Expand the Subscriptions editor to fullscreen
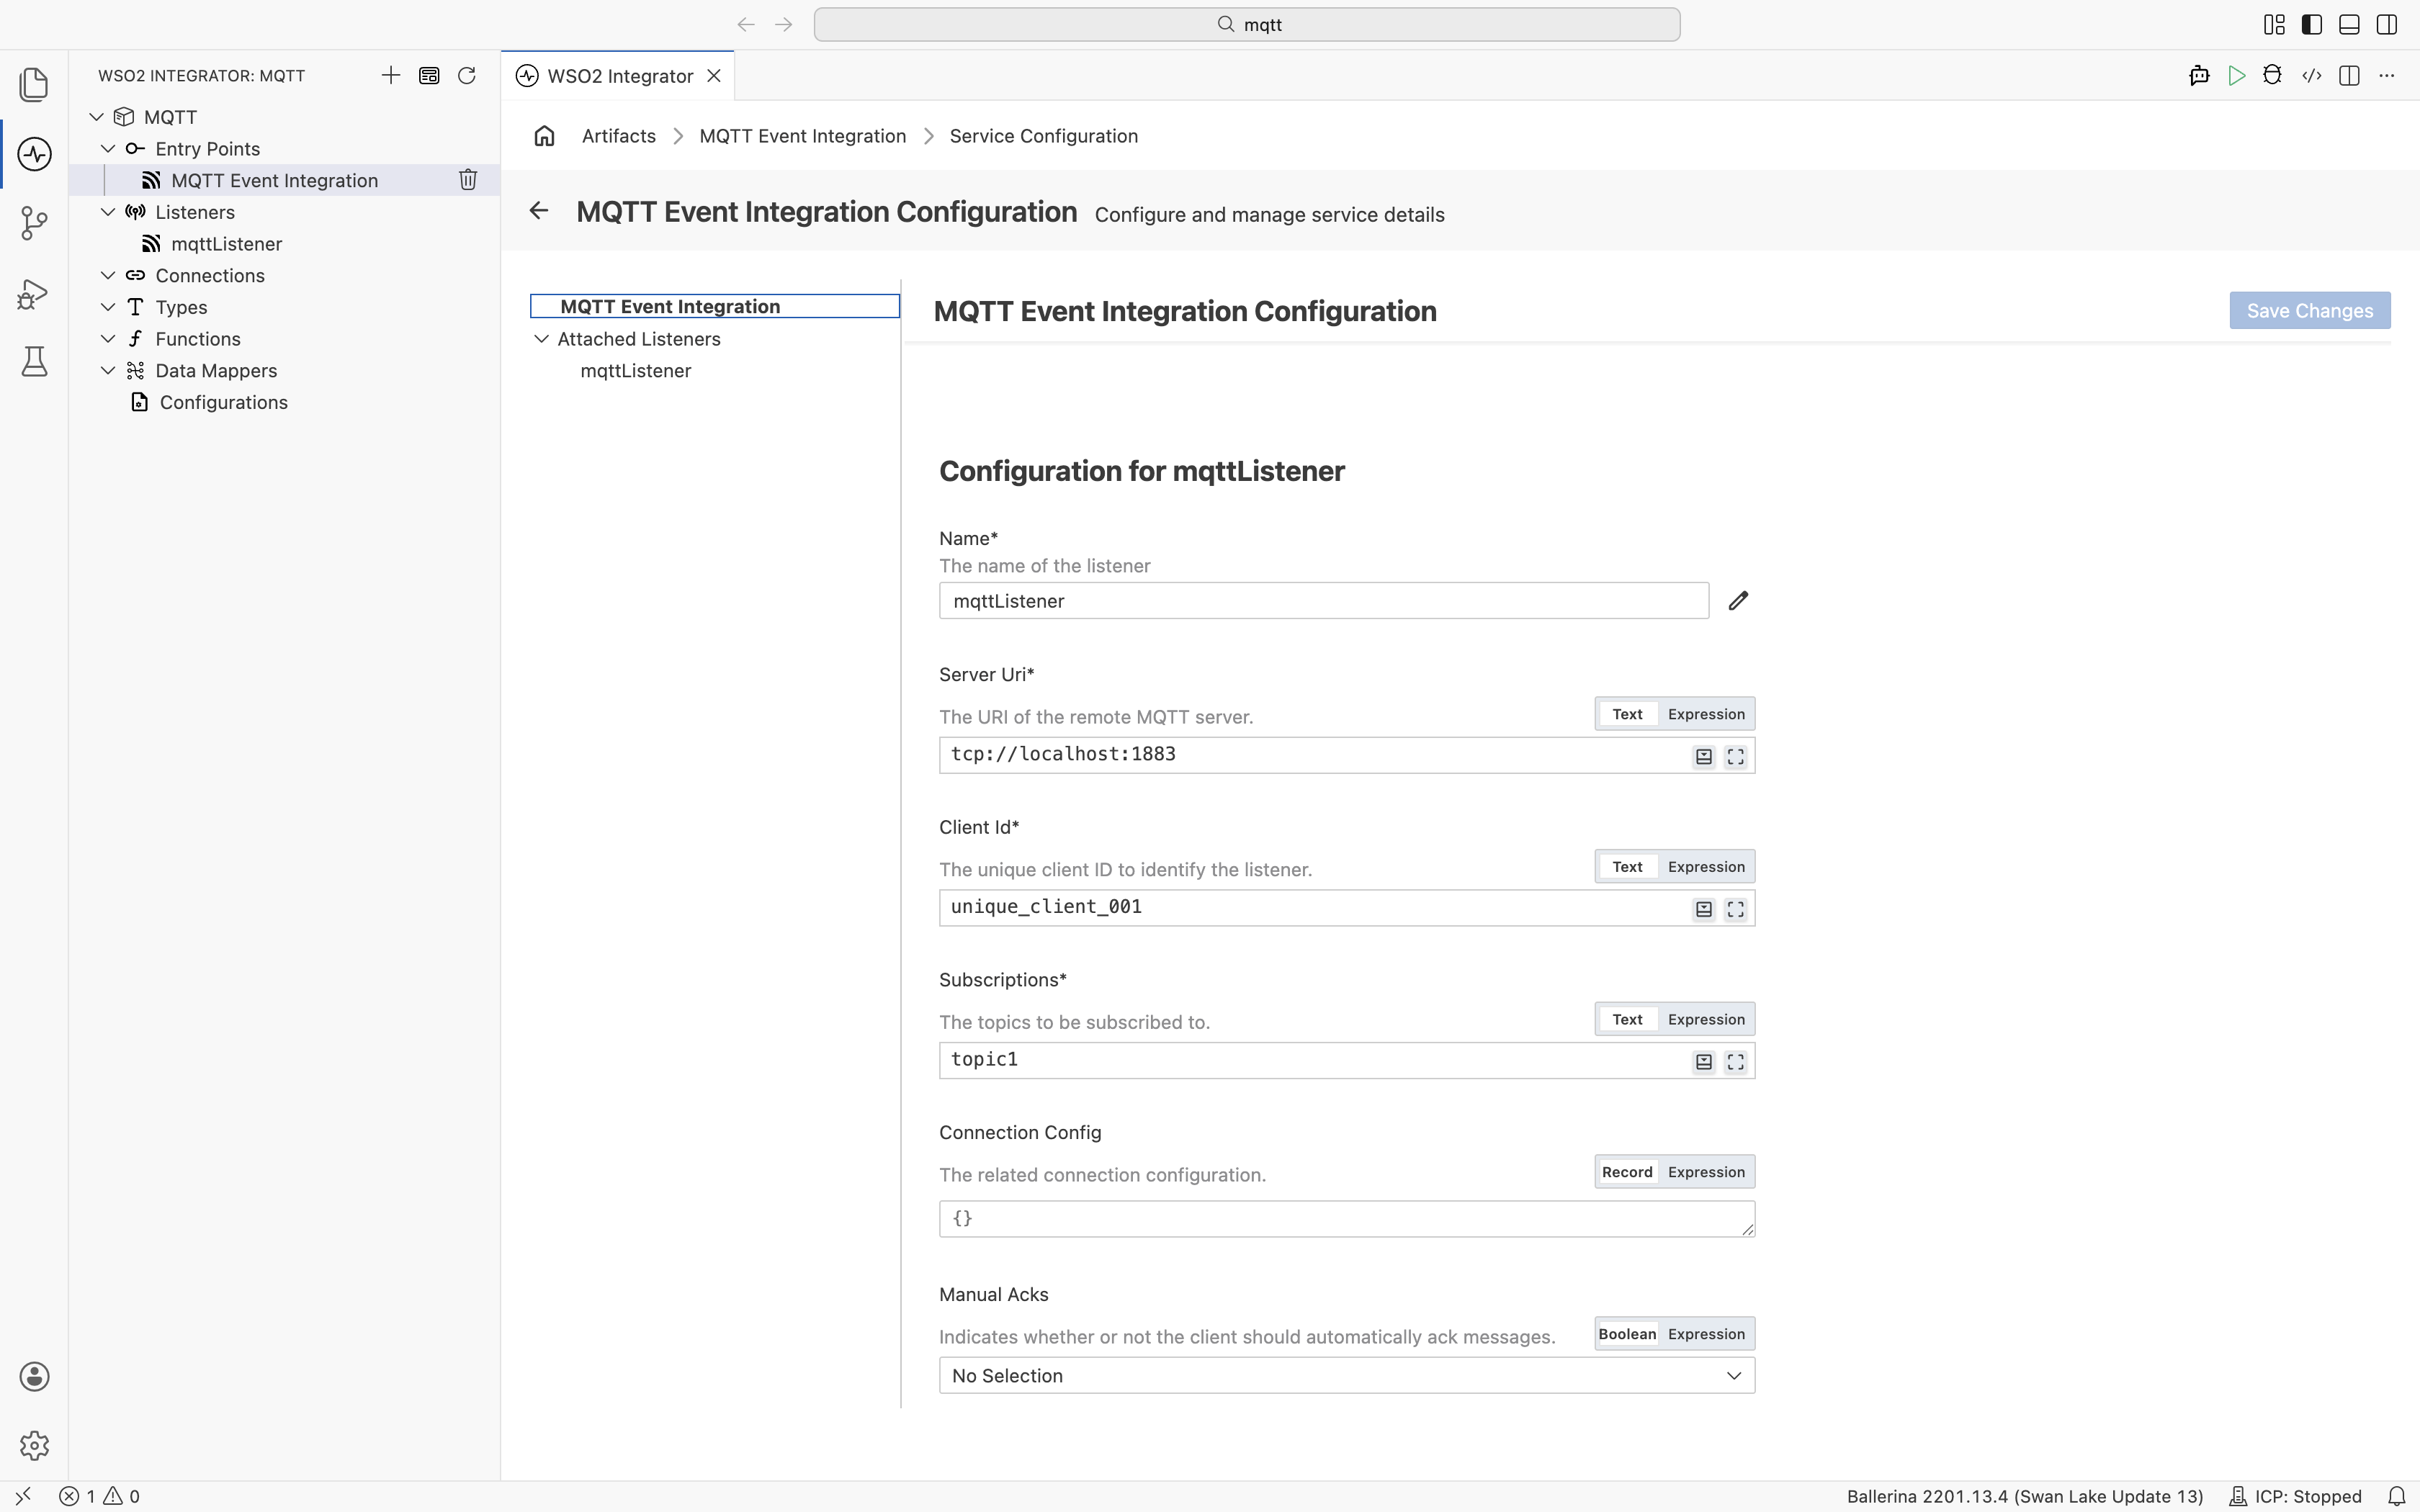 pyautogui.click(x=1736, y=1062)
